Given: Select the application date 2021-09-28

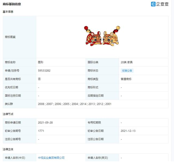Looking at the screenshot, I should click(45, 123).
